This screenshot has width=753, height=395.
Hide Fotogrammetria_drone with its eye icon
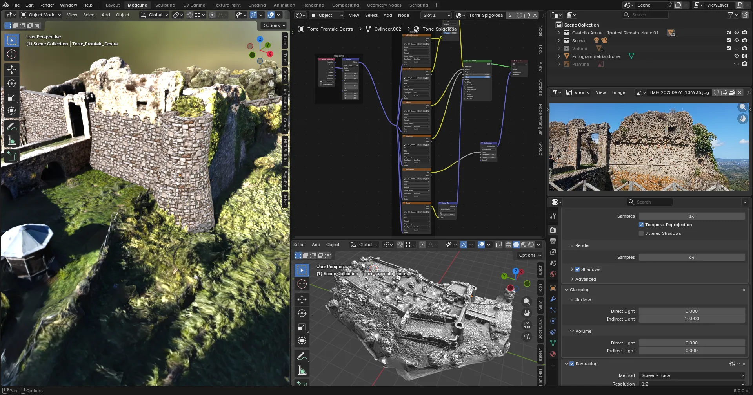point(737,56)
